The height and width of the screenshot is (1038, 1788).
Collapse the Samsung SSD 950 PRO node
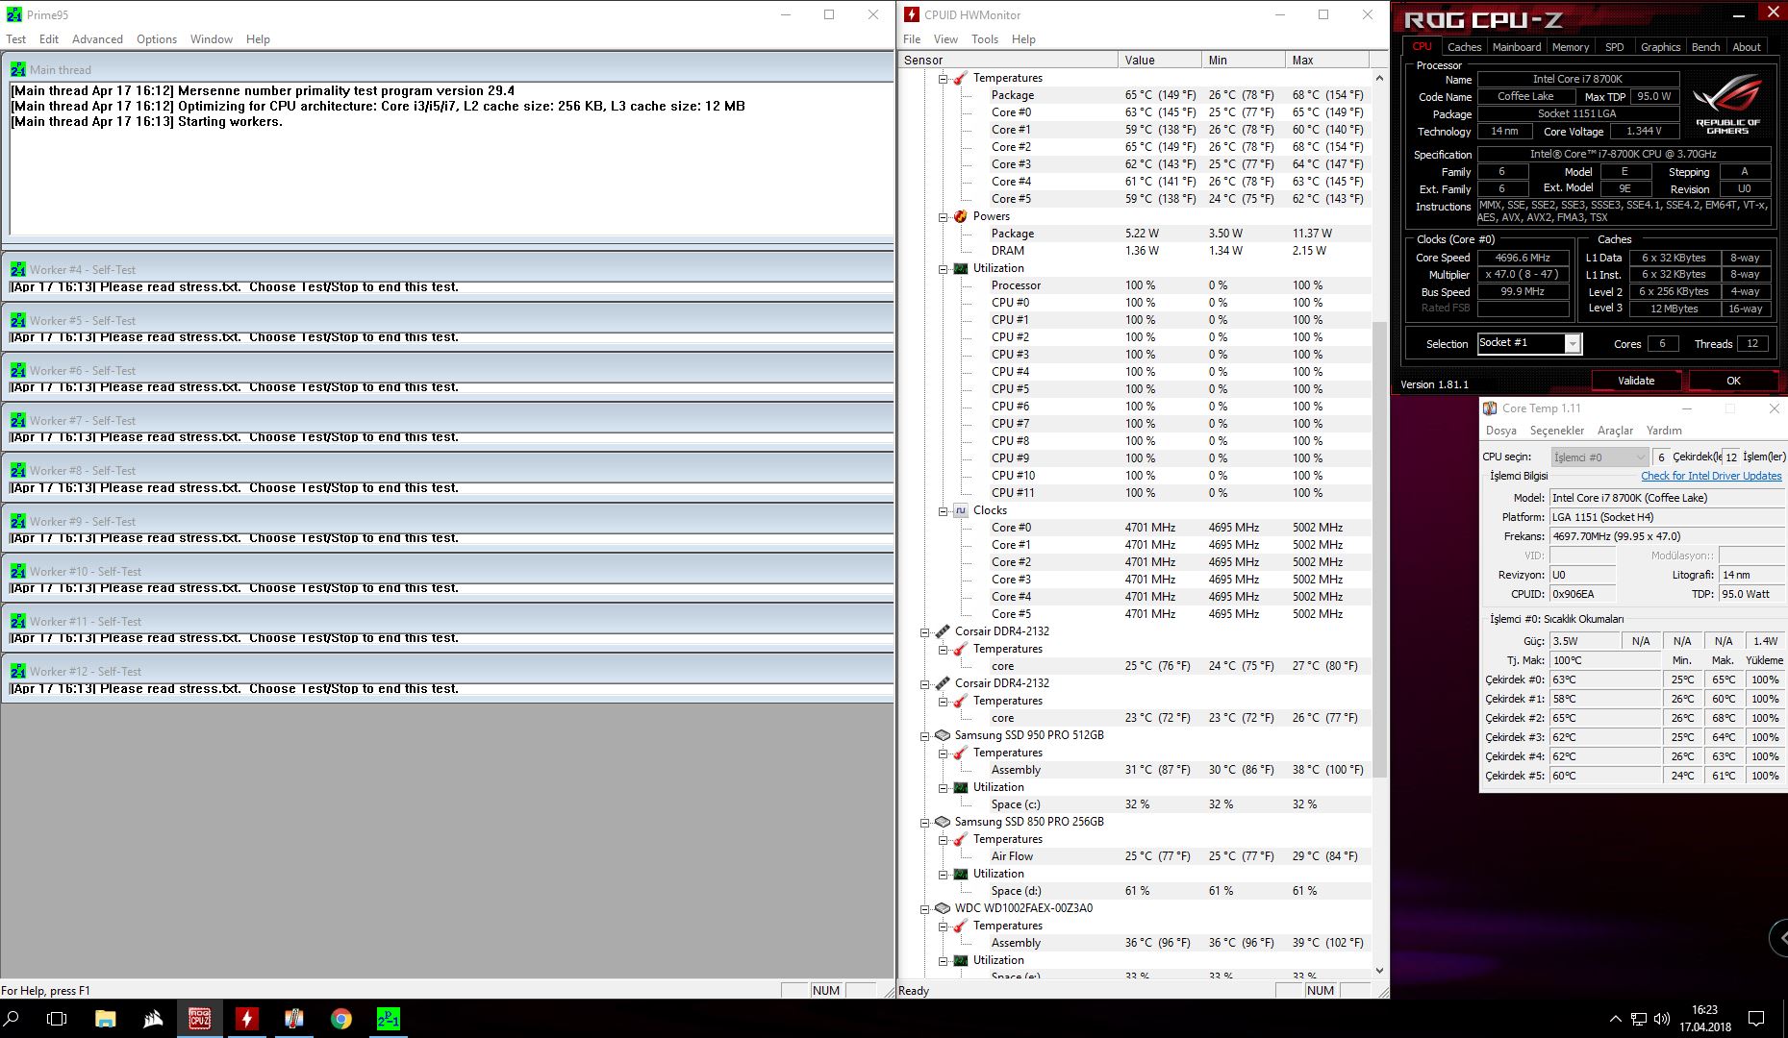(925, 735)
